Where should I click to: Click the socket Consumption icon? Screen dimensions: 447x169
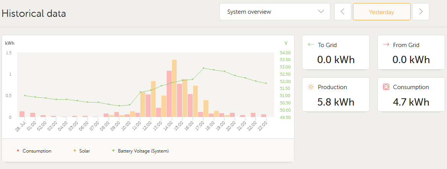(386, 87)
